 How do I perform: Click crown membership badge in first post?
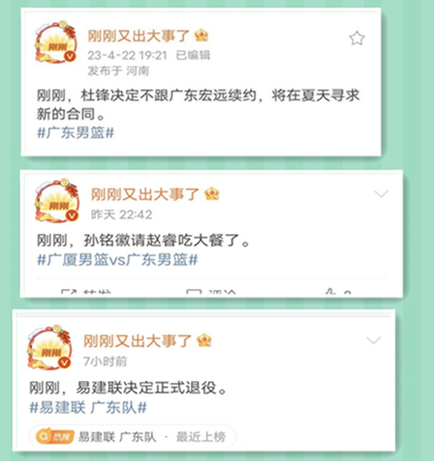click(x=202, y=35)
